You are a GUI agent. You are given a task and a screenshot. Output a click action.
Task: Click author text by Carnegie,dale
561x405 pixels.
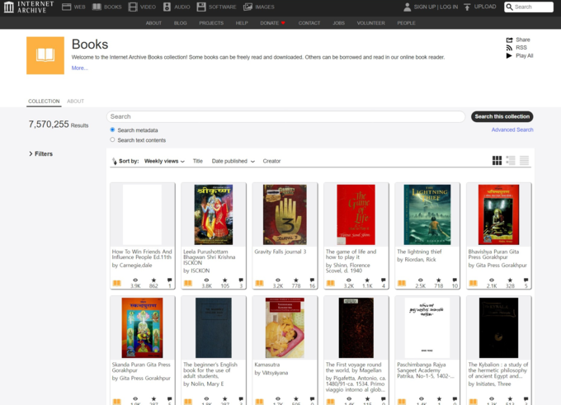(132, 266)
